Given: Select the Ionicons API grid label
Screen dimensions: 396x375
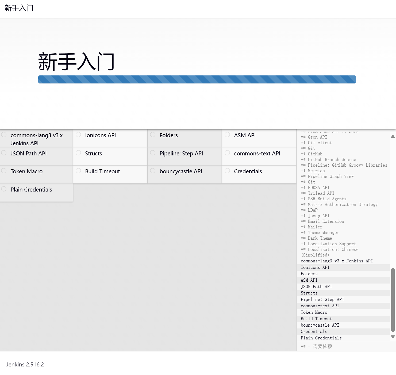Looking at the screenshot, I should click(101, 135).
